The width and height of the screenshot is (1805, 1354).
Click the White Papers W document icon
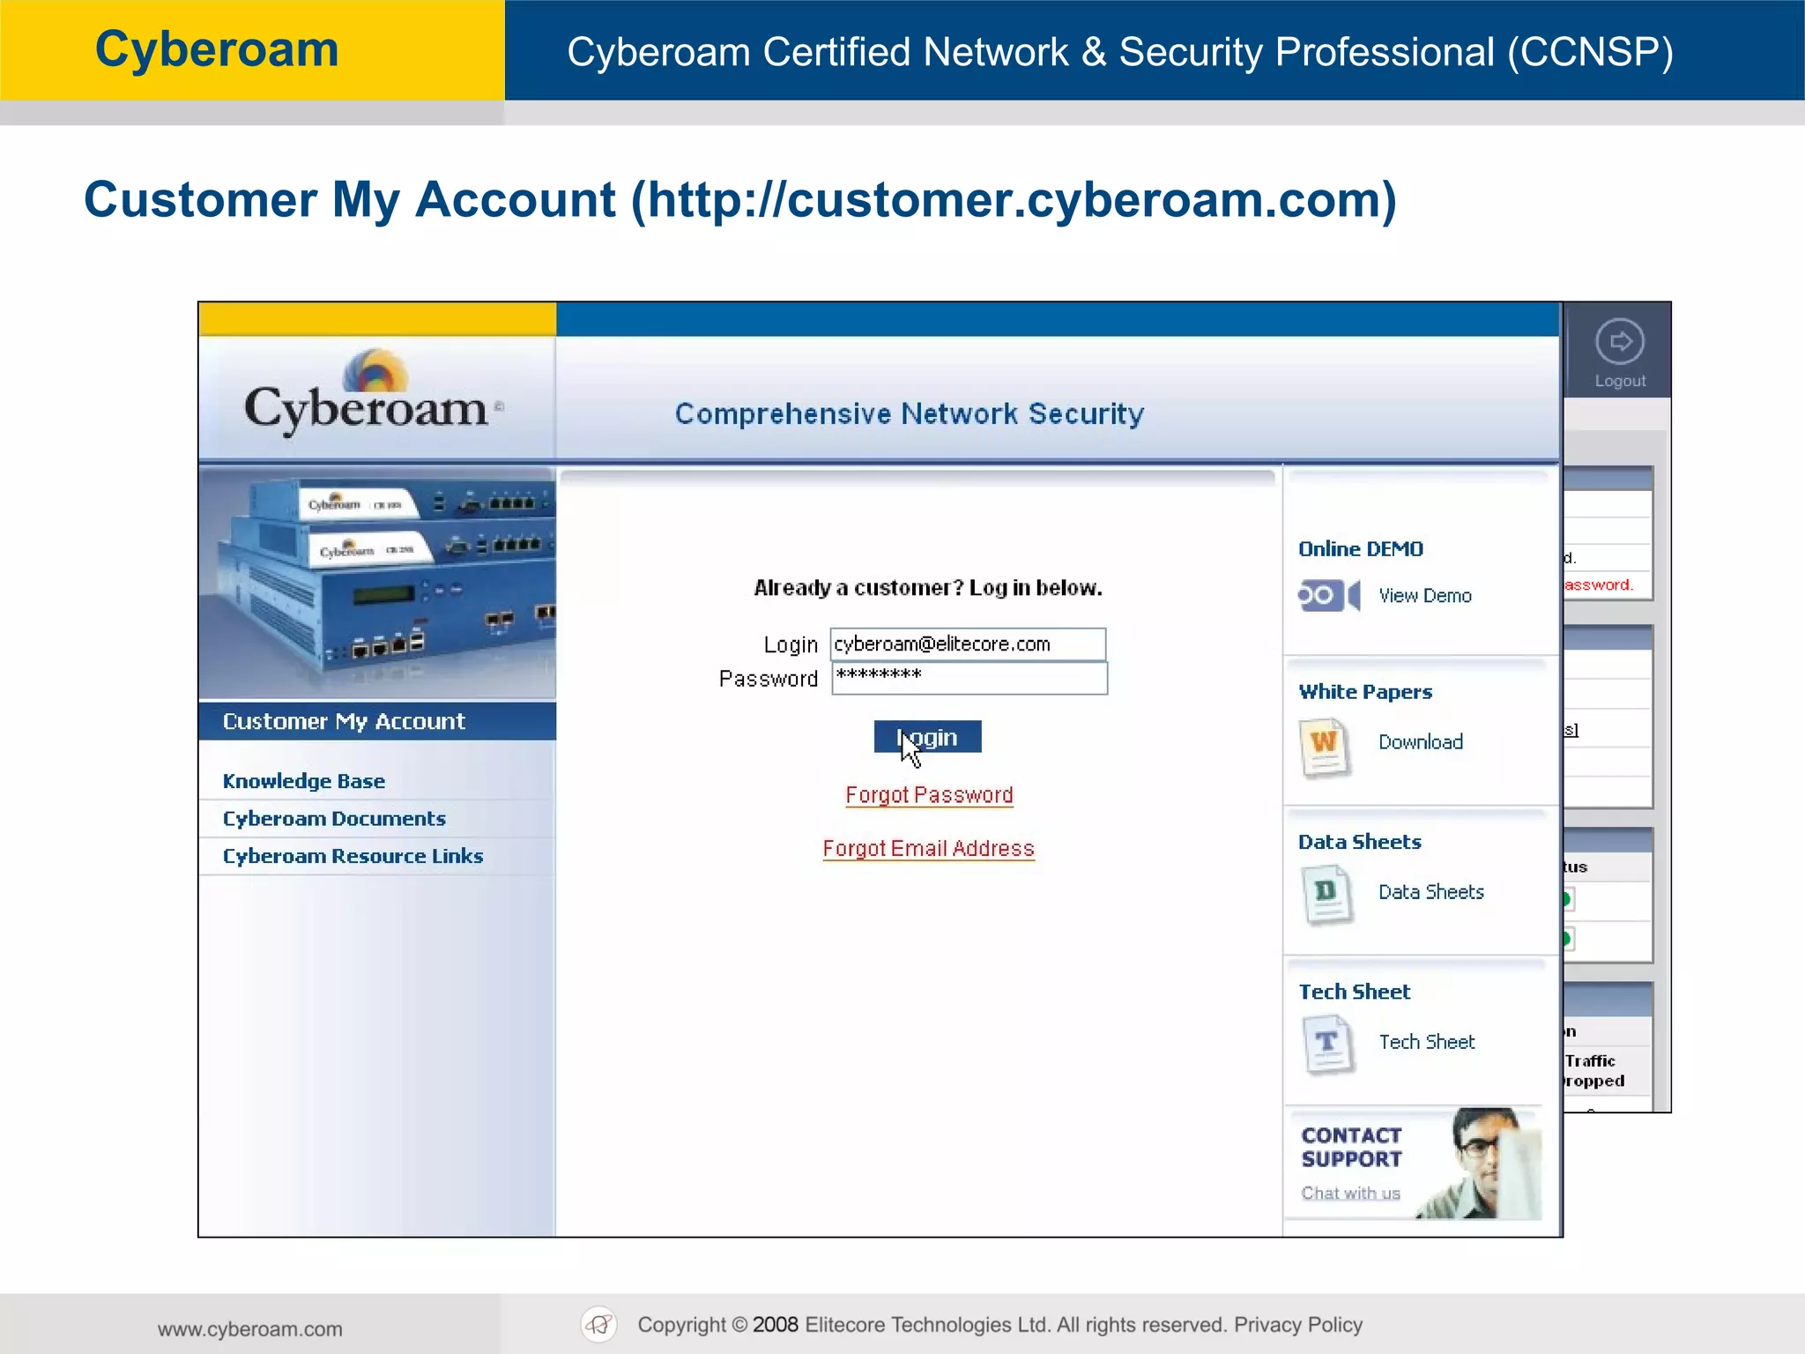(x=1325, y=748)
